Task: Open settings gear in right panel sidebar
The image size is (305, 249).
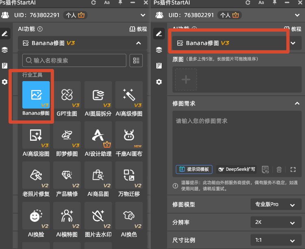Action: click(x=159, y=82)
